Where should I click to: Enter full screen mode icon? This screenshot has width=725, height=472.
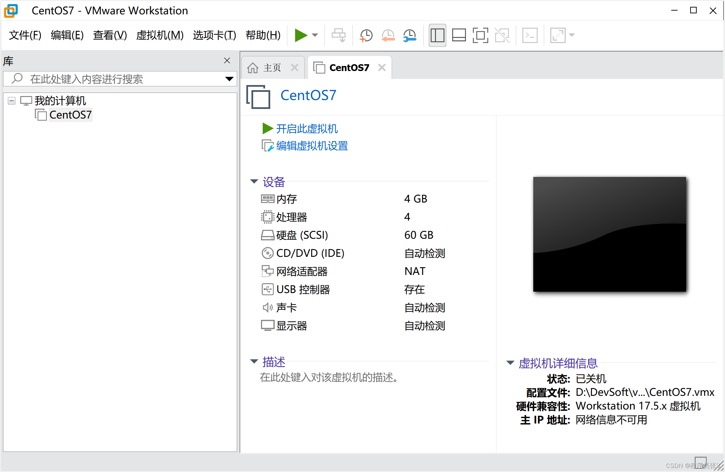480,35
